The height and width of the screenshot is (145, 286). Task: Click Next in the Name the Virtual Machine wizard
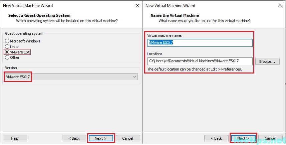(x=243, y=138)
